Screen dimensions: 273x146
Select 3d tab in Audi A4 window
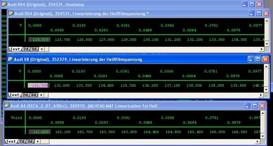tap(30, 142)
